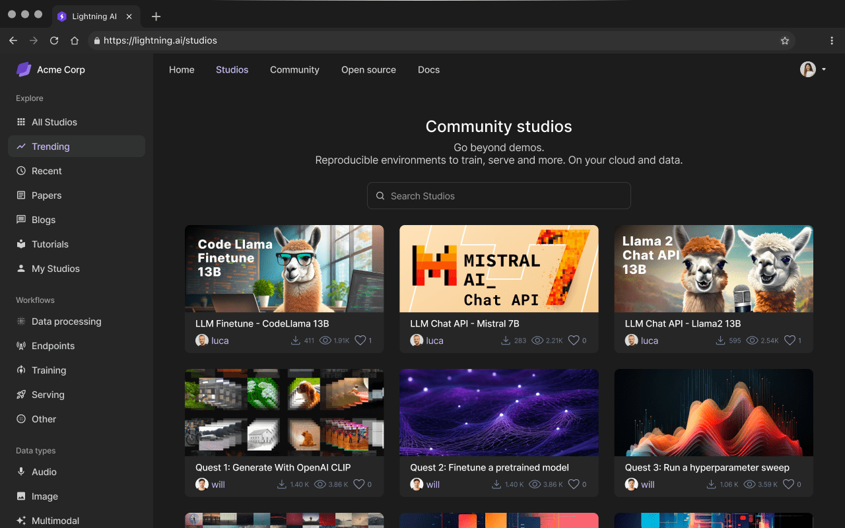Click the Other workflows icon
The image size is (845, 528).
[21, 419]
